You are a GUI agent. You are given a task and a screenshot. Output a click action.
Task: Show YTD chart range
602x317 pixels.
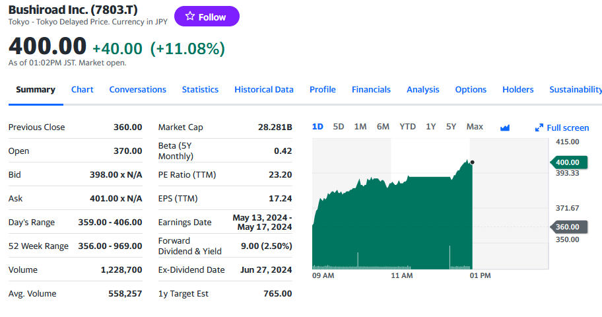tap(407, 126)
